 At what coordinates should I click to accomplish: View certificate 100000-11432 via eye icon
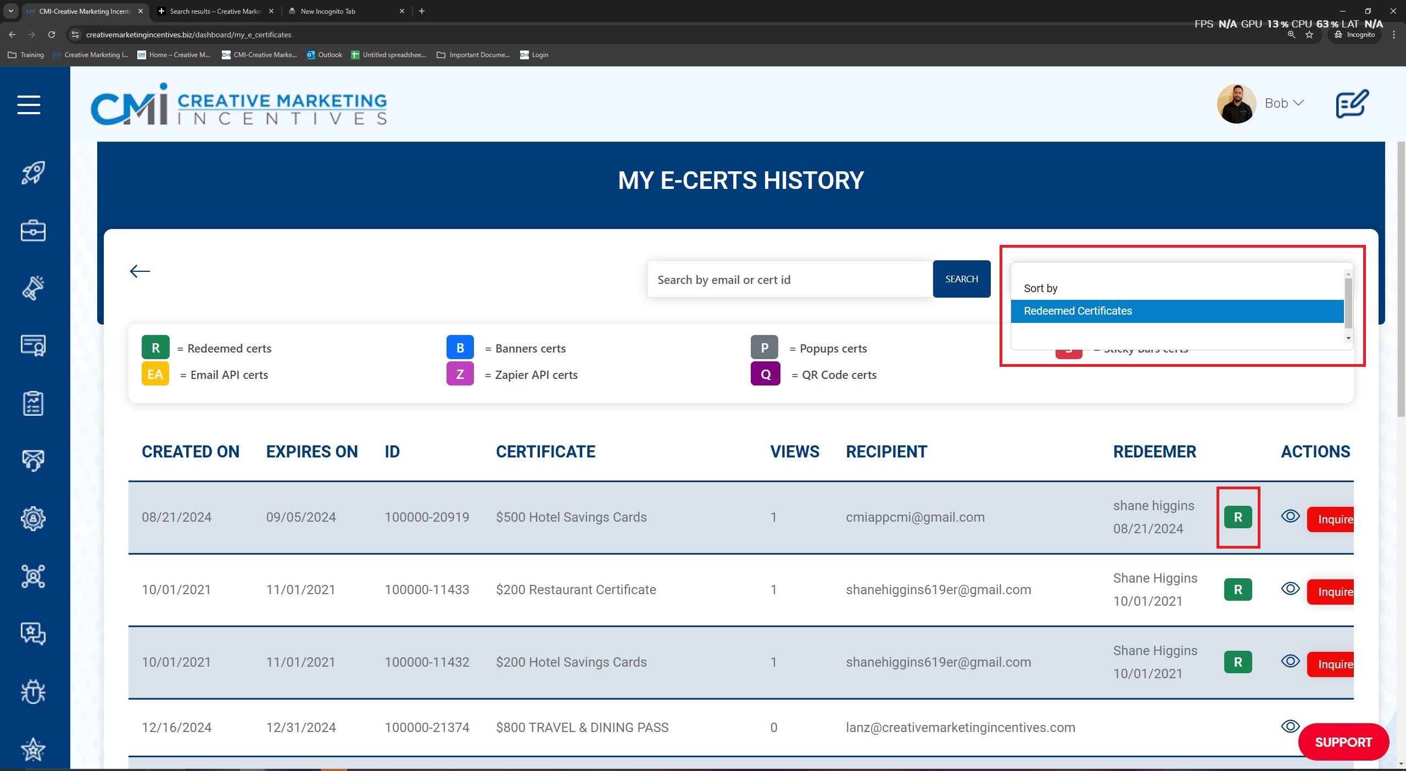click(1290, 661)
